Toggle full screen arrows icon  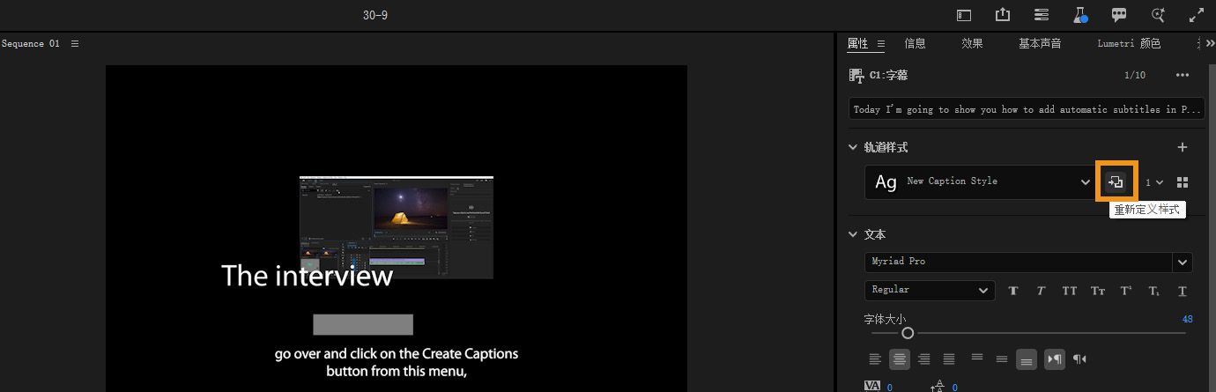pyautogui.click(x=1197, y=15)
